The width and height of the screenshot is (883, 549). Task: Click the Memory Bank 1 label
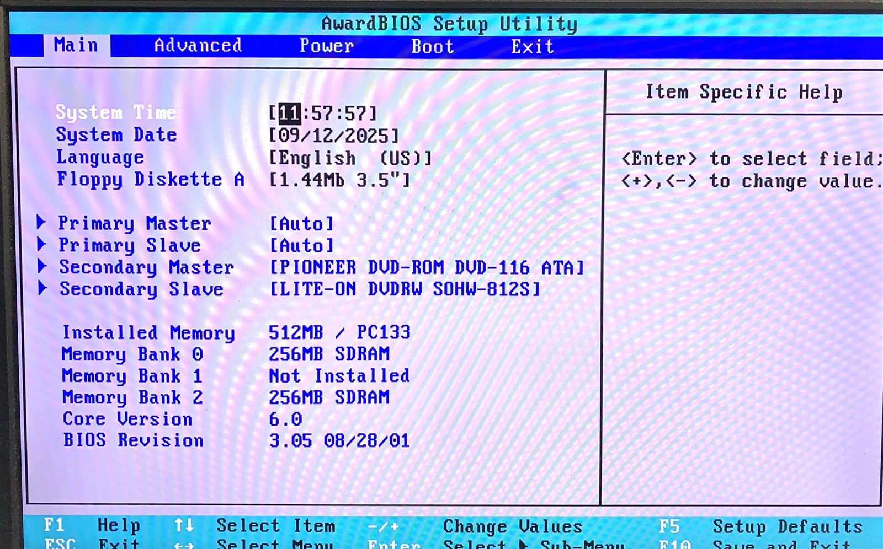pos(132,376)
